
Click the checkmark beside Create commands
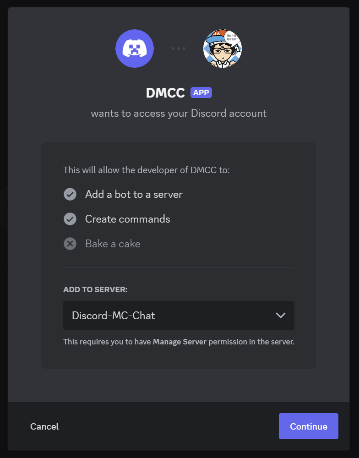tap(70, 219)
